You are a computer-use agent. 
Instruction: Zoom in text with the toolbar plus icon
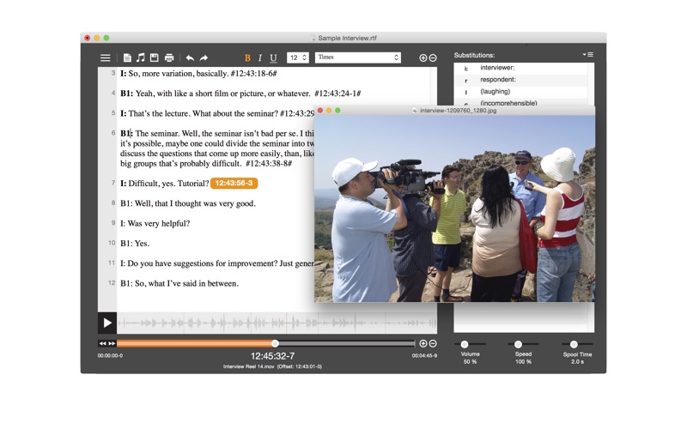(423, 57)
